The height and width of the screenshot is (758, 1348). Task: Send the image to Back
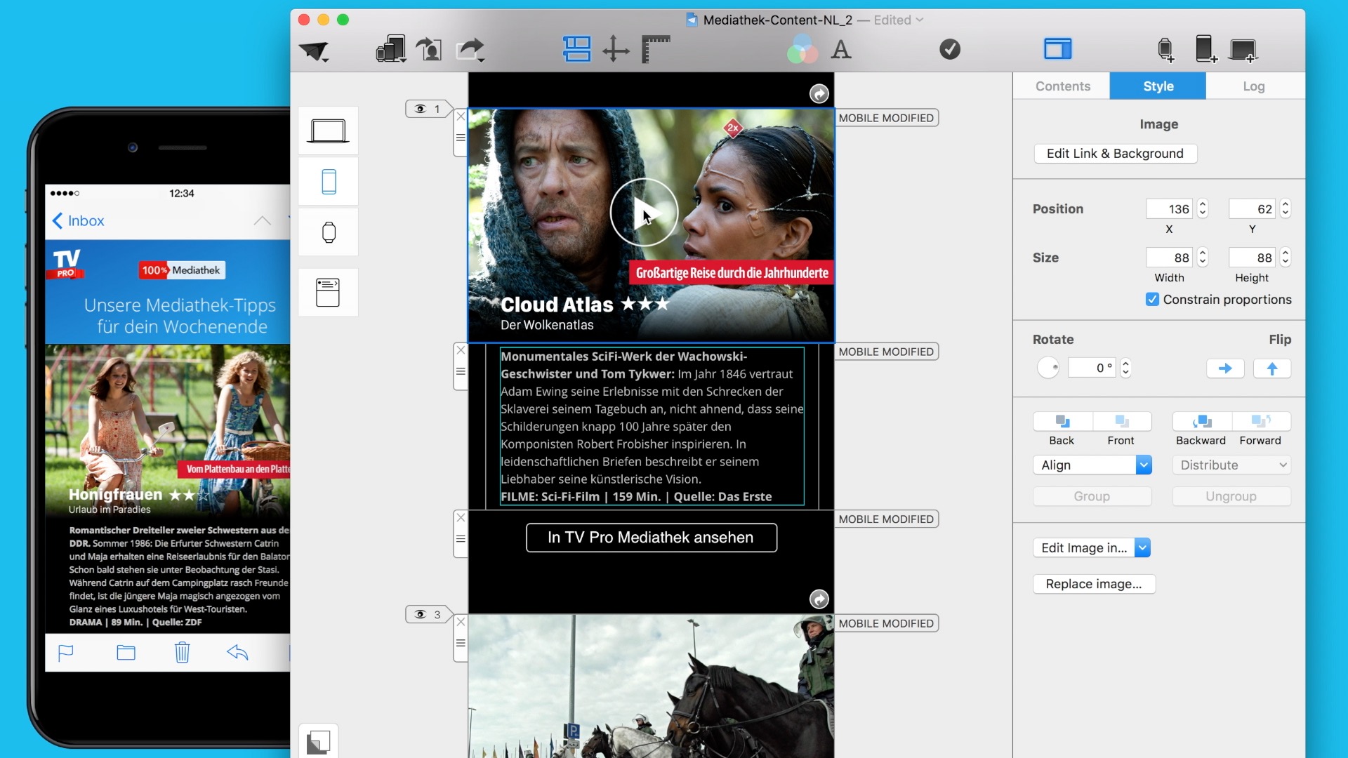coord(1062,421)
